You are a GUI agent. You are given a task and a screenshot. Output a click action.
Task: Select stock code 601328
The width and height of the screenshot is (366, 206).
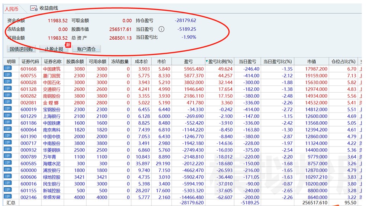click(29, 89)
